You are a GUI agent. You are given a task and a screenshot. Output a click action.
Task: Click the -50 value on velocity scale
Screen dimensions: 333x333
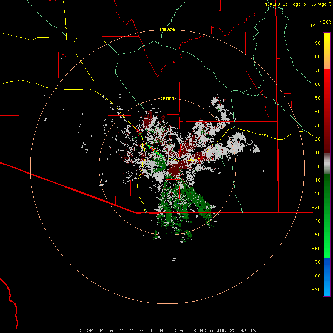316,235
